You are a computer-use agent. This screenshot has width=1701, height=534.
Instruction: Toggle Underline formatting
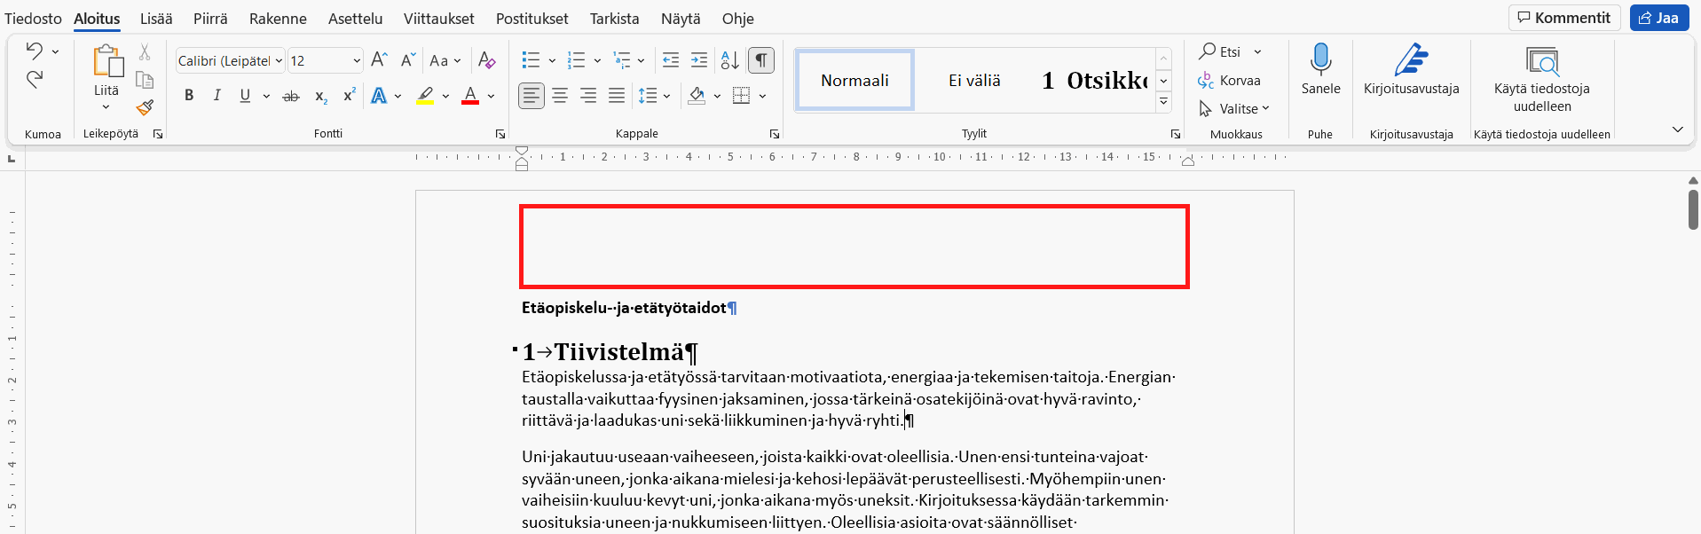tap(245, 96)
